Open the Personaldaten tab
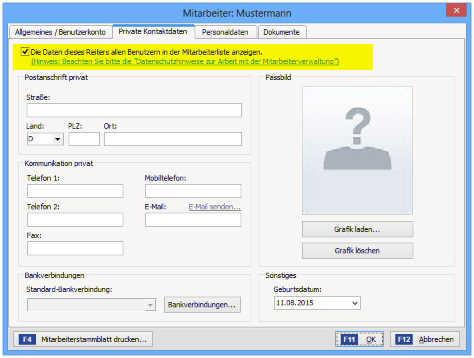474x358 pixels. [225, 32]
